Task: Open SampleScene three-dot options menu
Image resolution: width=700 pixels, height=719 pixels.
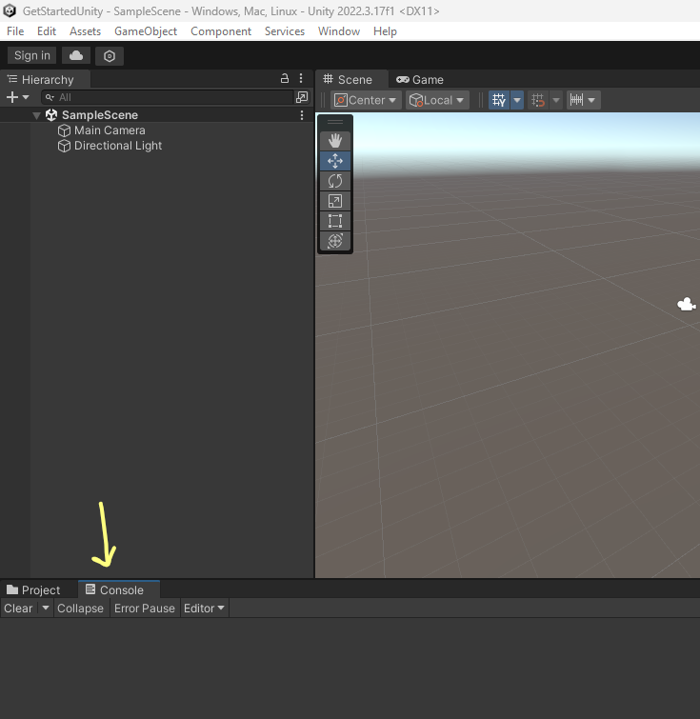Action: tap(301, 115)
